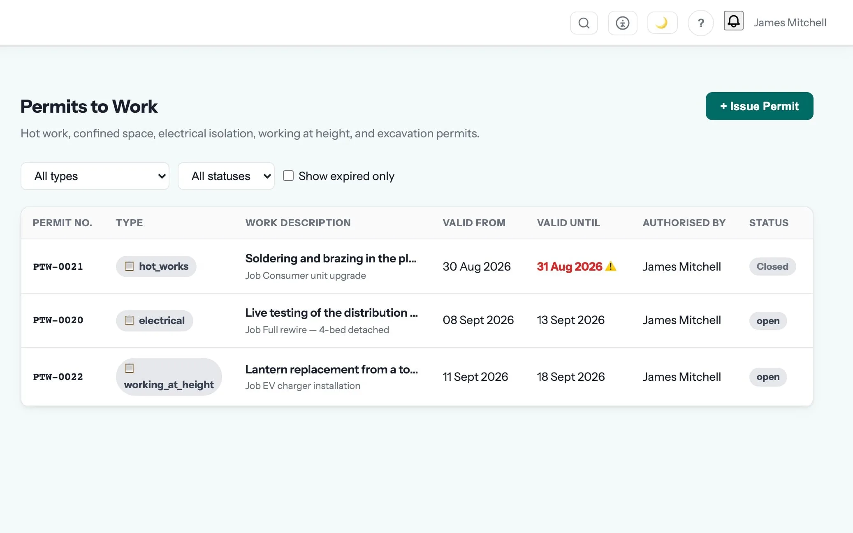Open notifications bell icon

pyautogui.click(x=733, y=21)
